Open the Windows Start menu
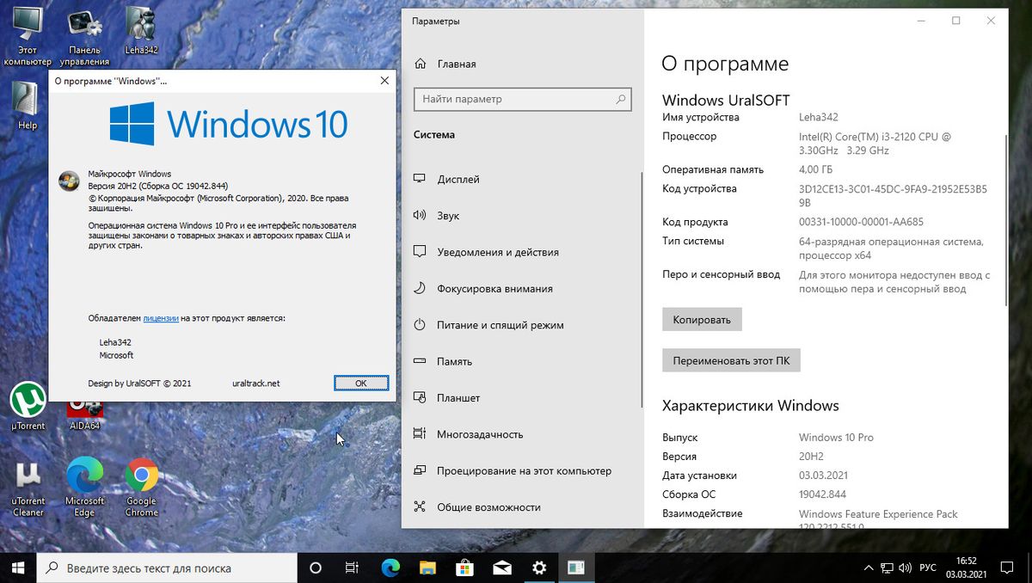 pos(19,568)
